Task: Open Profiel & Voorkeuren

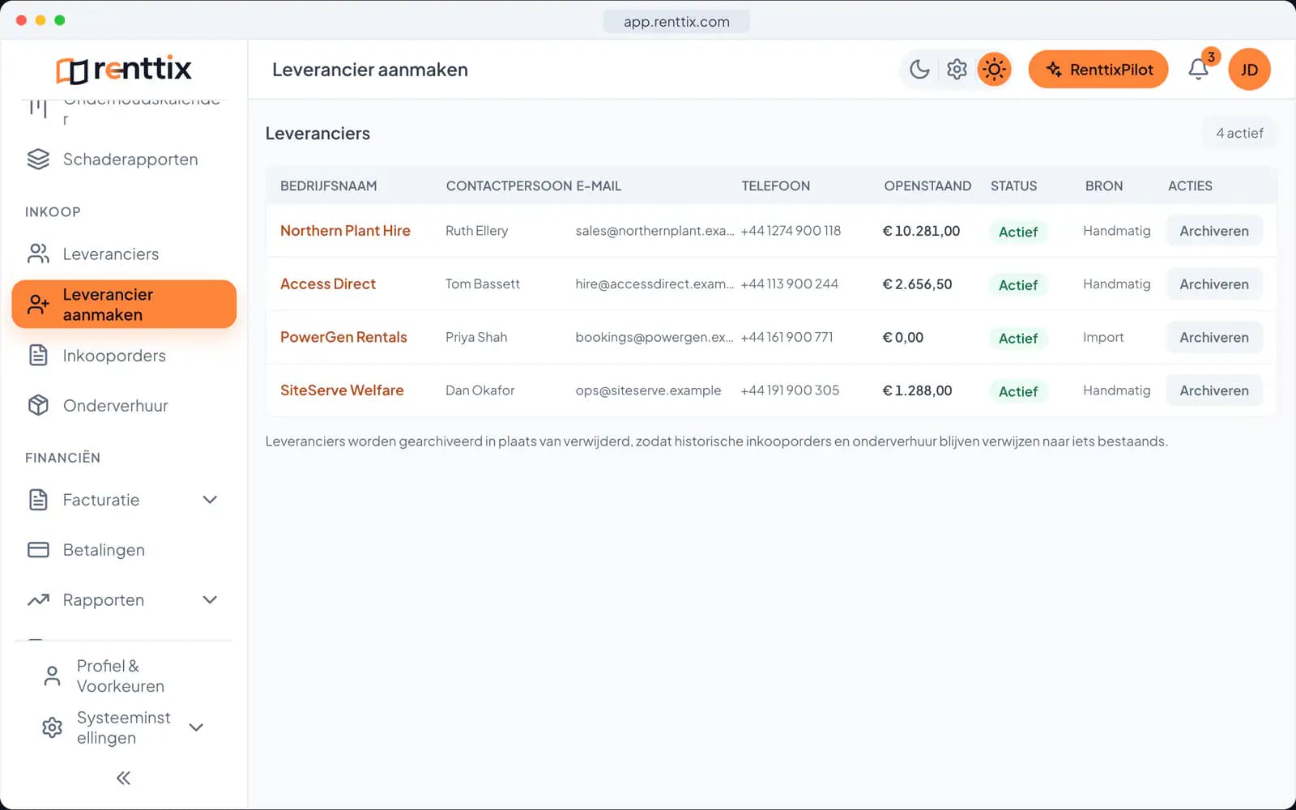Action: coord(124,676)
